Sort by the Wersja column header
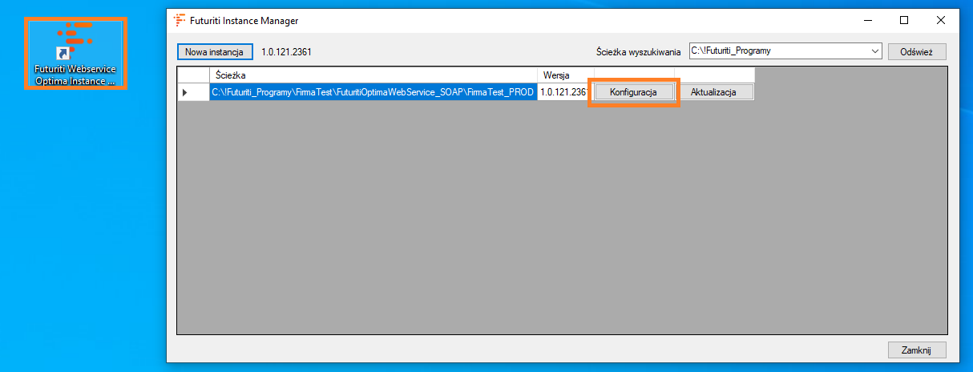Screen dimensions: 973x372 (565, 75)
